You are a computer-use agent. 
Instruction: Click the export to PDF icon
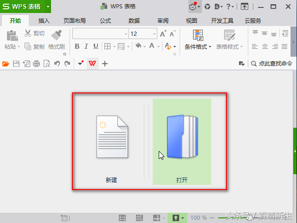pyautogui.click(x=26, y=64)
